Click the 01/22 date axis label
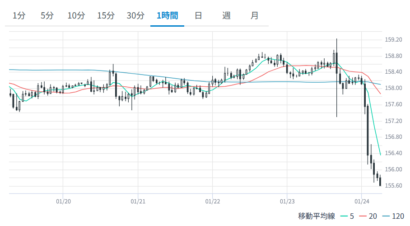Viewport: 410px width, 226px height. [212, 201]
